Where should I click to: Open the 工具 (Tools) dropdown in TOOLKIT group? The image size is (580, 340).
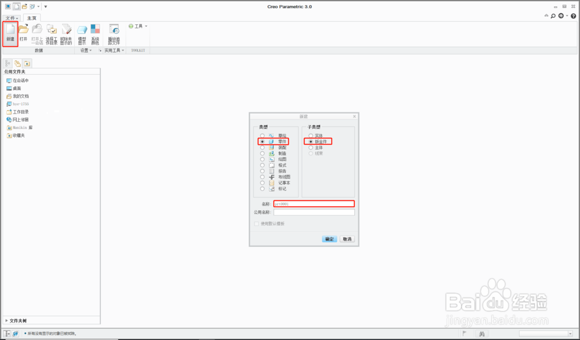coord(139,26)
